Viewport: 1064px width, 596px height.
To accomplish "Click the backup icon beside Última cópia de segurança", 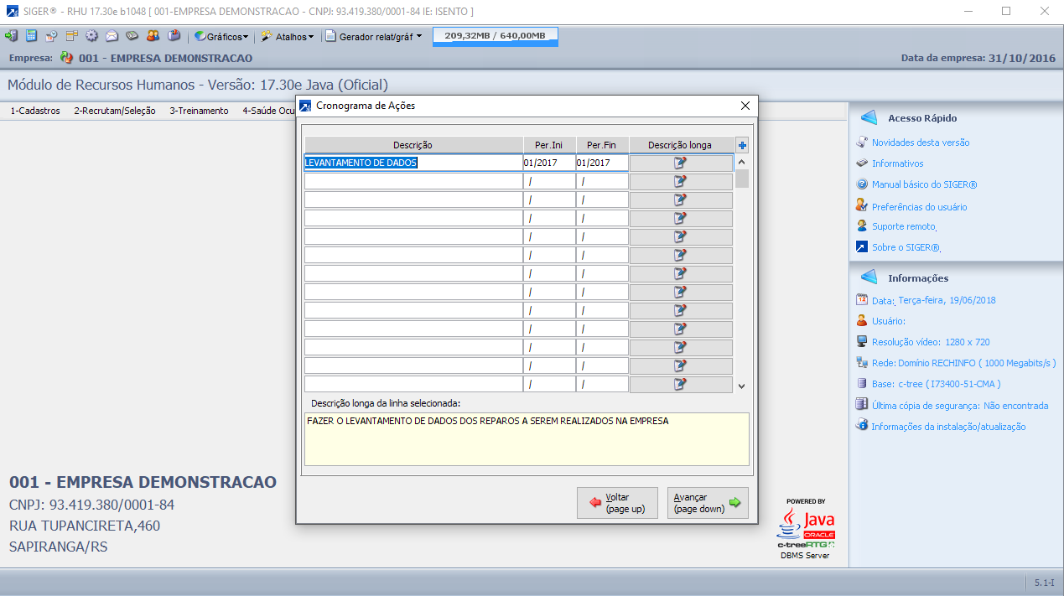I will (861, 404).
